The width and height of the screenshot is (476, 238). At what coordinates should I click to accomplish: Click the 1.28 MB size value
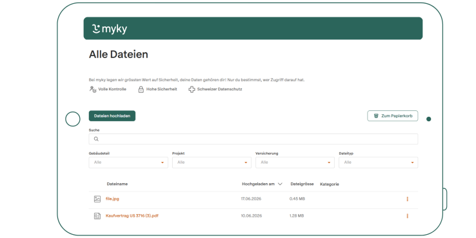point(297,216)
